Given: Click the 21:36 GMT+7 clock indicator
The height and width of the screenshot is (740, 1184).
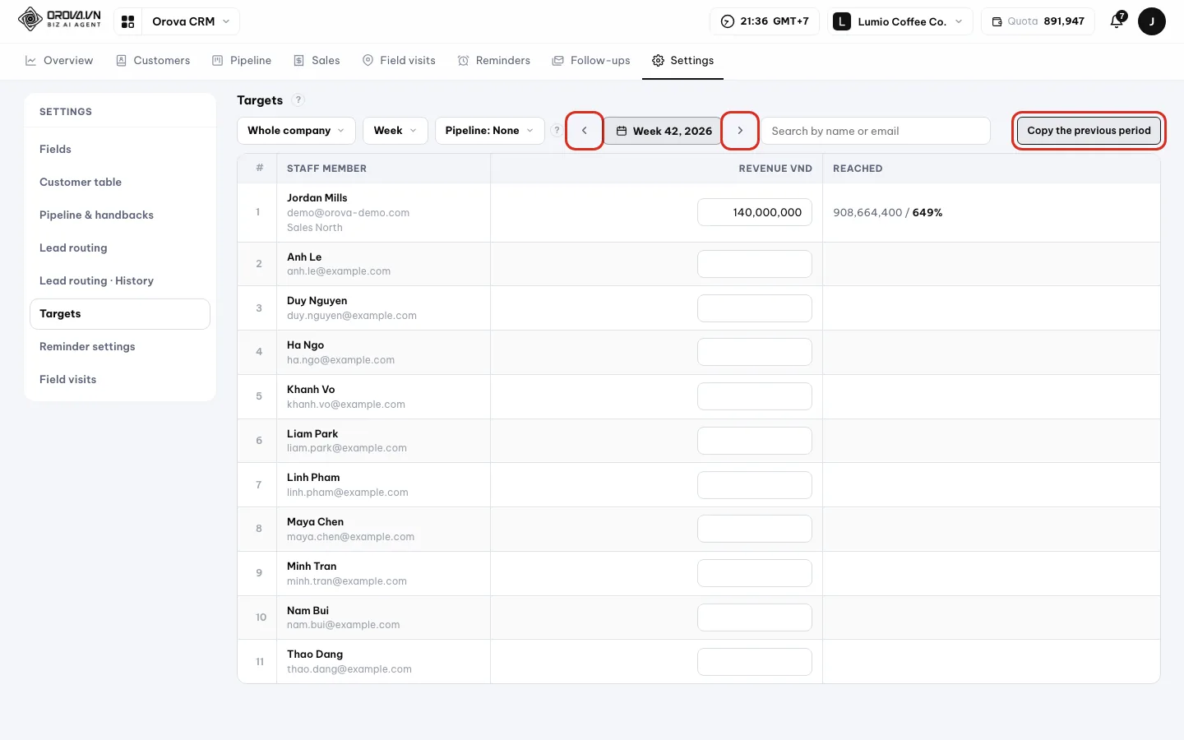Looking at the screenshot, I should pos(765,21).
